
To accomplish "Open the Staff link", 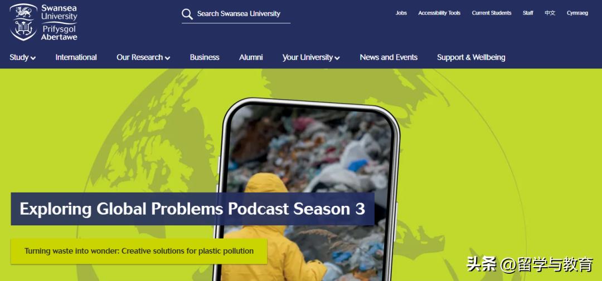I will [x=528, y=13].
